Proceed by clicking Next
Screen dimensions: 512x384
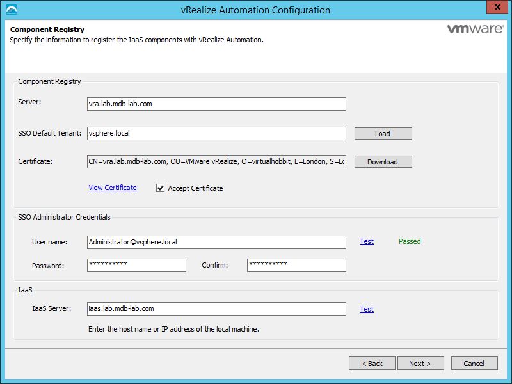pos(420,364)
